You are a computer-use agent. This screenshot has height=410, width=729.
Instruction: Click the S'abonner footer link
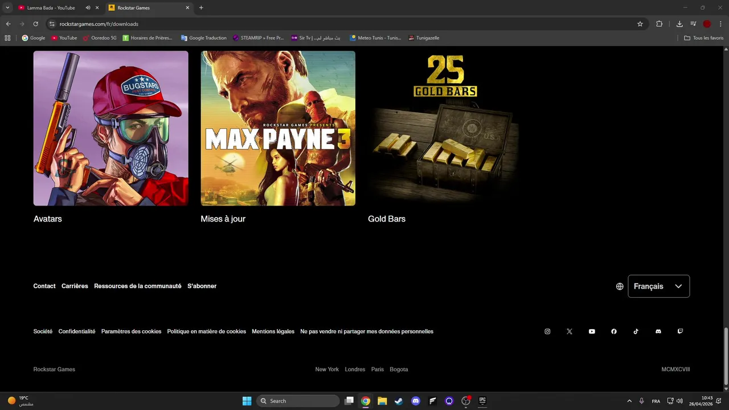202,286
